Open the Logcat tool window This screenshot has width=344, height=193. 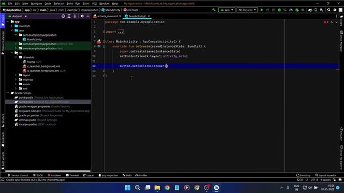click(x=88, y=175)
